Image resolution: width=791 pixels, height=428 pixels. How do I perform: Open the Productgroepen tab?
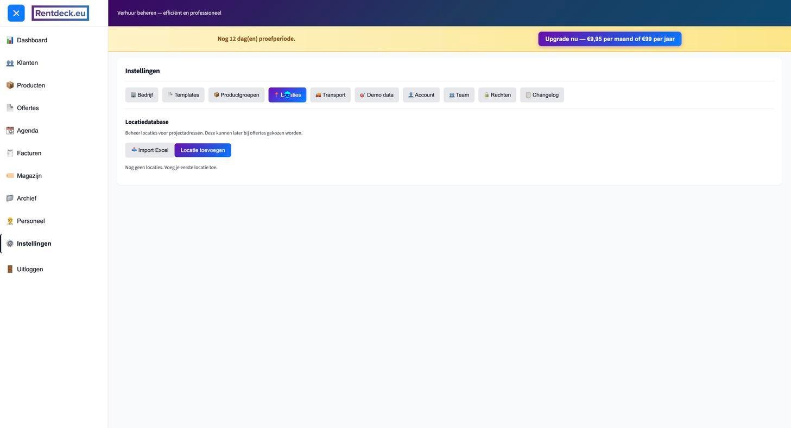pos(236,95)
